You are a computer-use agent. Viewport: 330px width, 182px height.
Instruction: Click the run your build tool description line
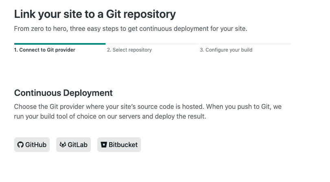[x=110, y=116]
